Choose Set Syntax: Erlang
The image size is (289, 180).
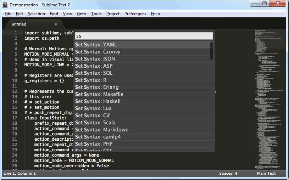coord(144,87)
